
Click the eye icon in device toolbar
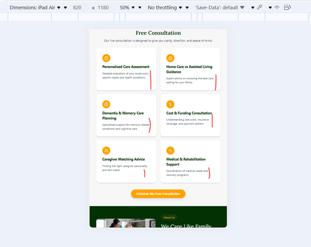click(x=277, y=7)
